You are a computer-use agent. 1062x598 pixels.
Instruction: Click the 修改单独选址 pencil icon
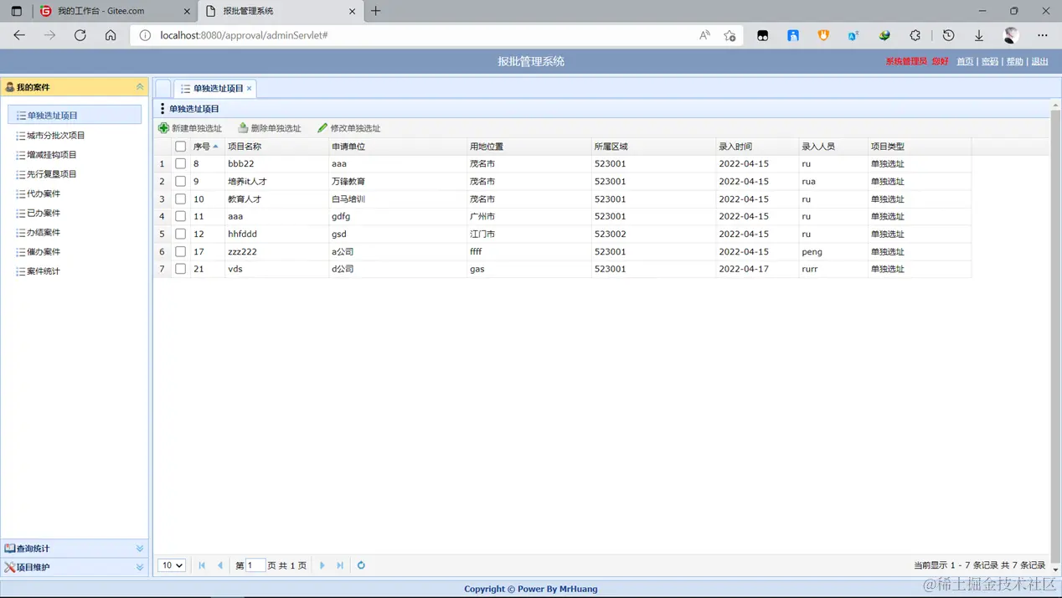(322, 128)
